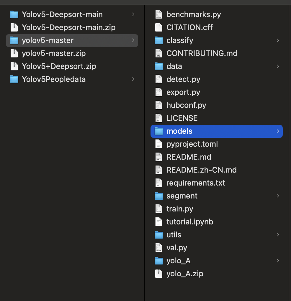
Task: Select the tutorial.ipynb notebook file icon
Action: point(159,222)
